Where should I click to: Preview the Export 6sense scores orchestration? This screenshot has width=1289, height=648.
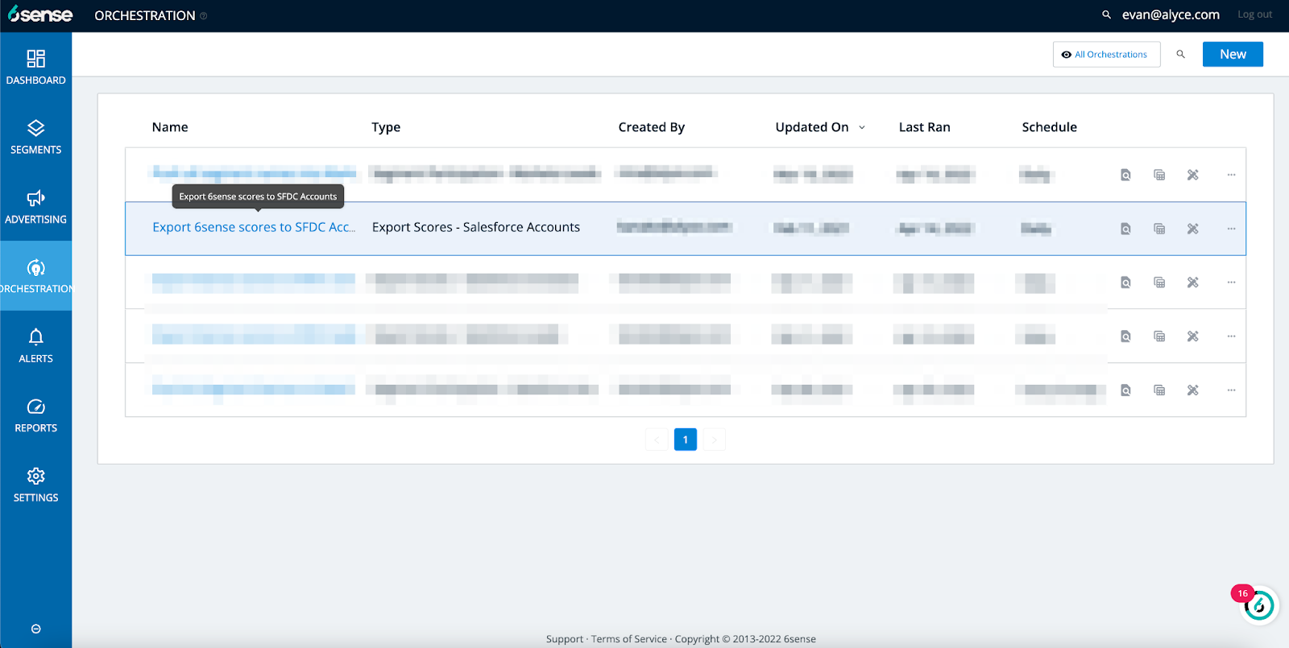[x=1125, y=229]
